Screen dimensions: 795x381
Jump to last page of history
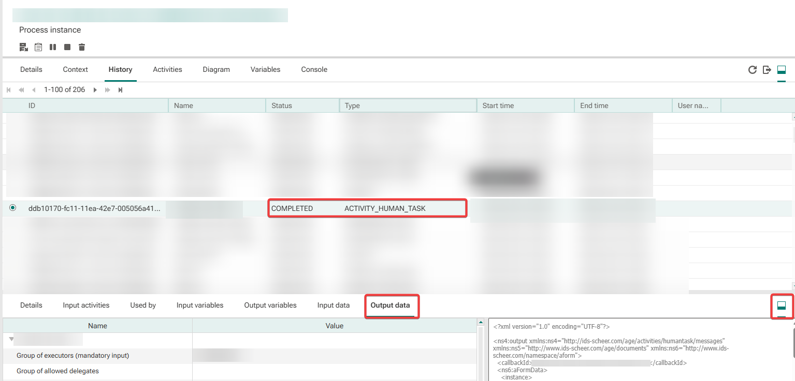tap(120, 90)
